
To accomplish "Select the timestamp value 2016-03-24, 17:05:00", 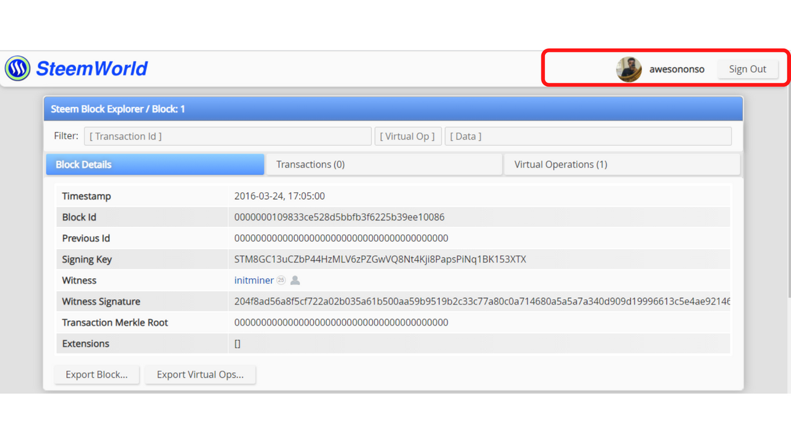I will click(279, 196).
